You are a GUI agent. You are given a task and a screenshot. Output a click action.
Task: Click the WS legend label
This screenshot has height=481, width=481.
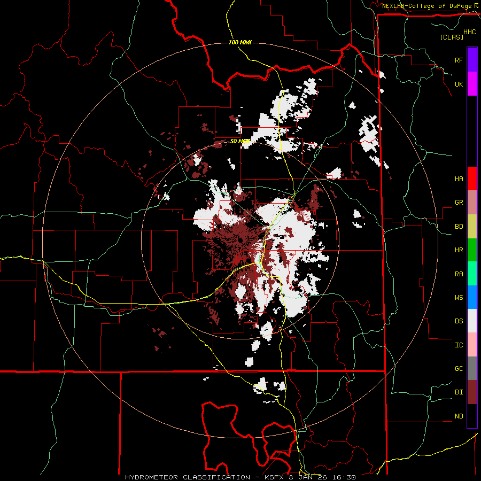(459, 298)
